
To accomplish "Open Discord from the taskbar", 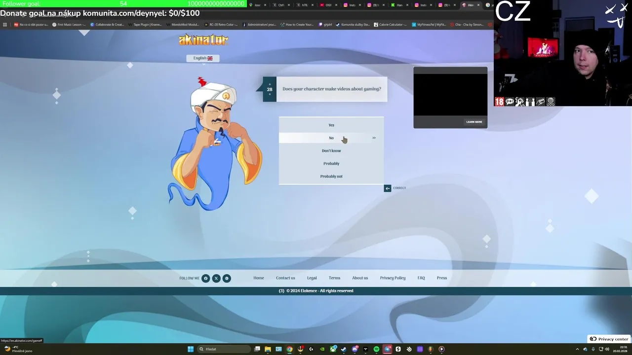I will click(x=355, y=349).
